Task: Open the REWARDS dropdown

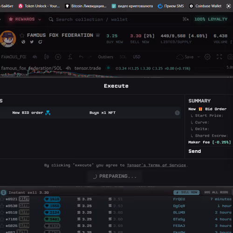Action: (x=25, y=19)
